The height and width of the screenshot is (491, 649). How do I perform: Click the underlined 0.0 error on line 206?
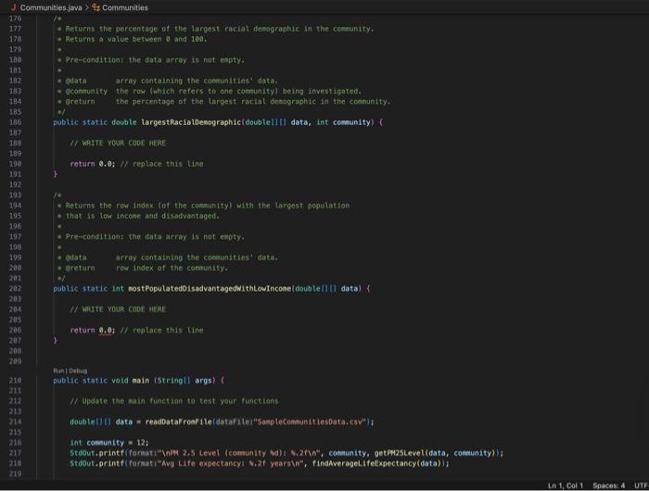106,330
